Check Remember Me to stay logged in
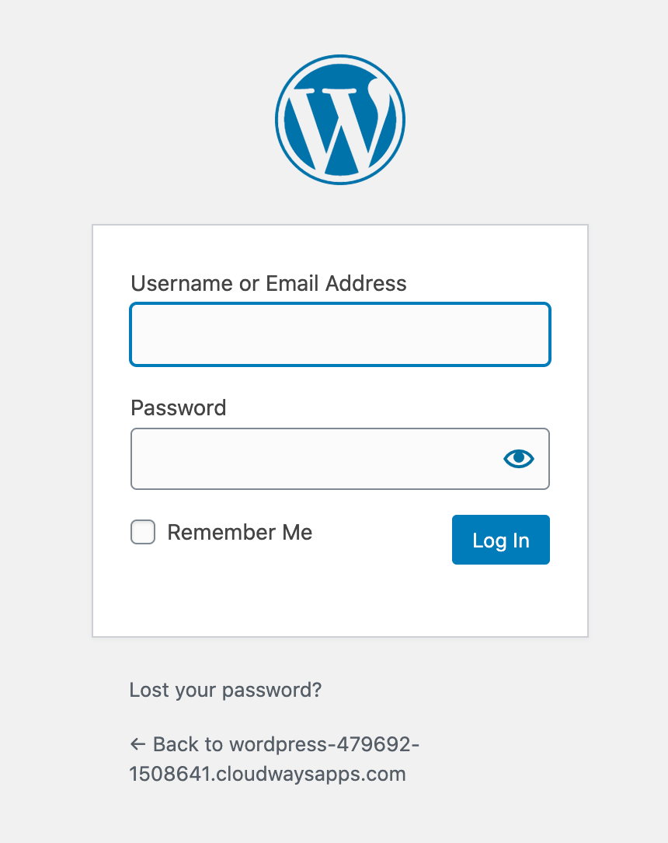 142,532
